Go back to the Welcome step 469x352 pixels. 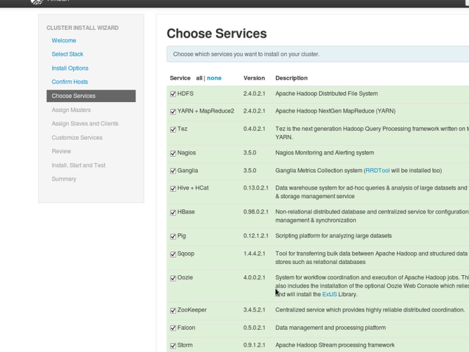(x=64, y=40)
